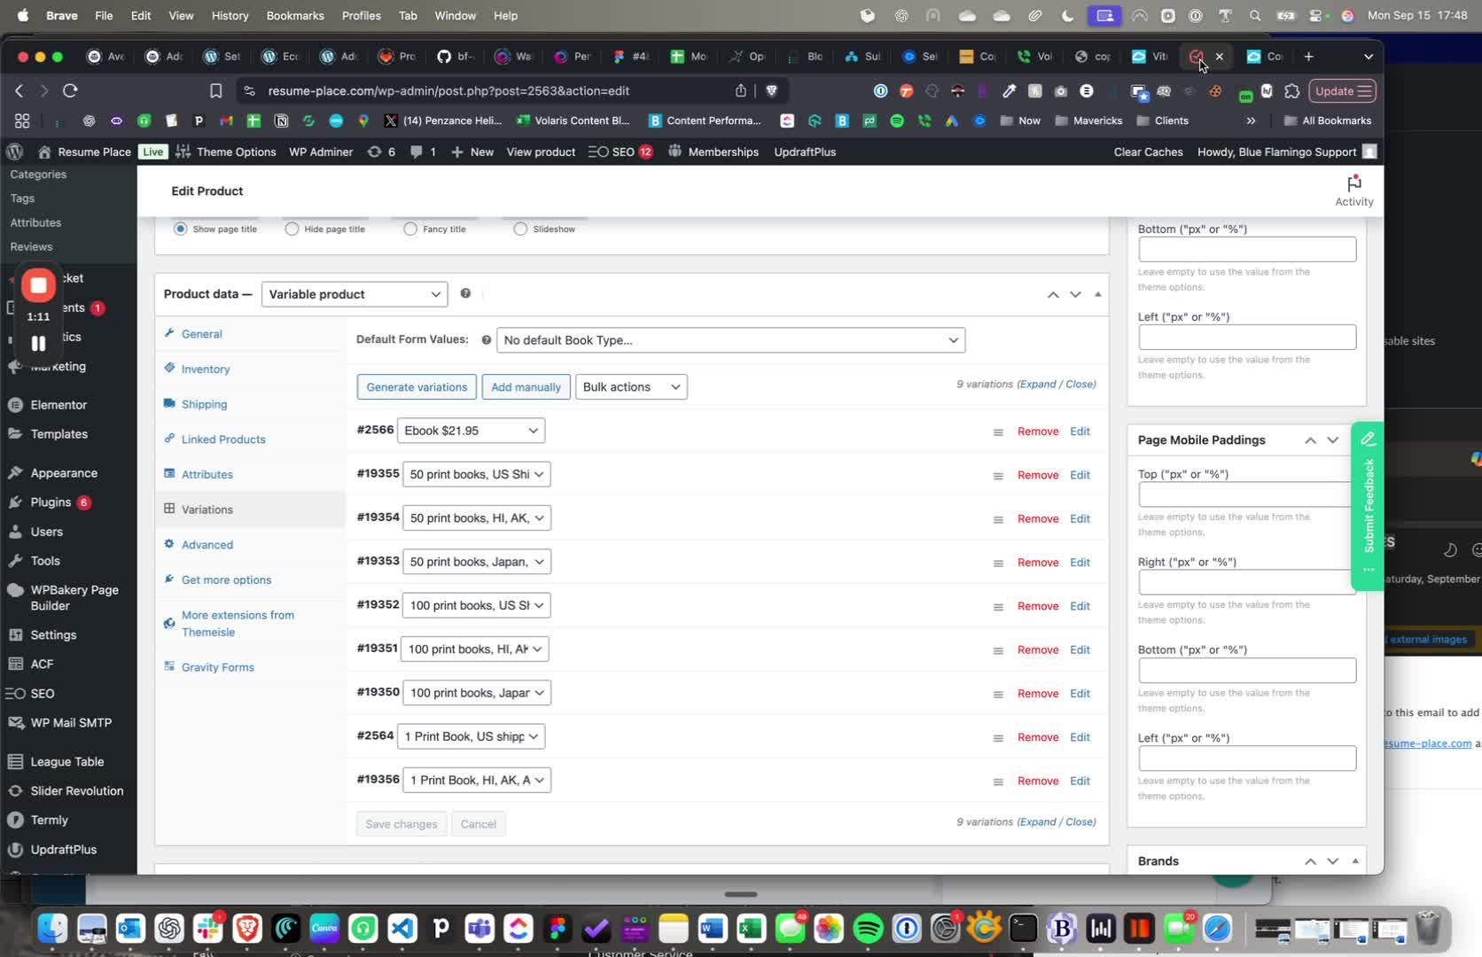The width and height of the screenshot is (1482, 957).
Task: Toggle the Brands panel open or closed
Action: point(1354,861)
